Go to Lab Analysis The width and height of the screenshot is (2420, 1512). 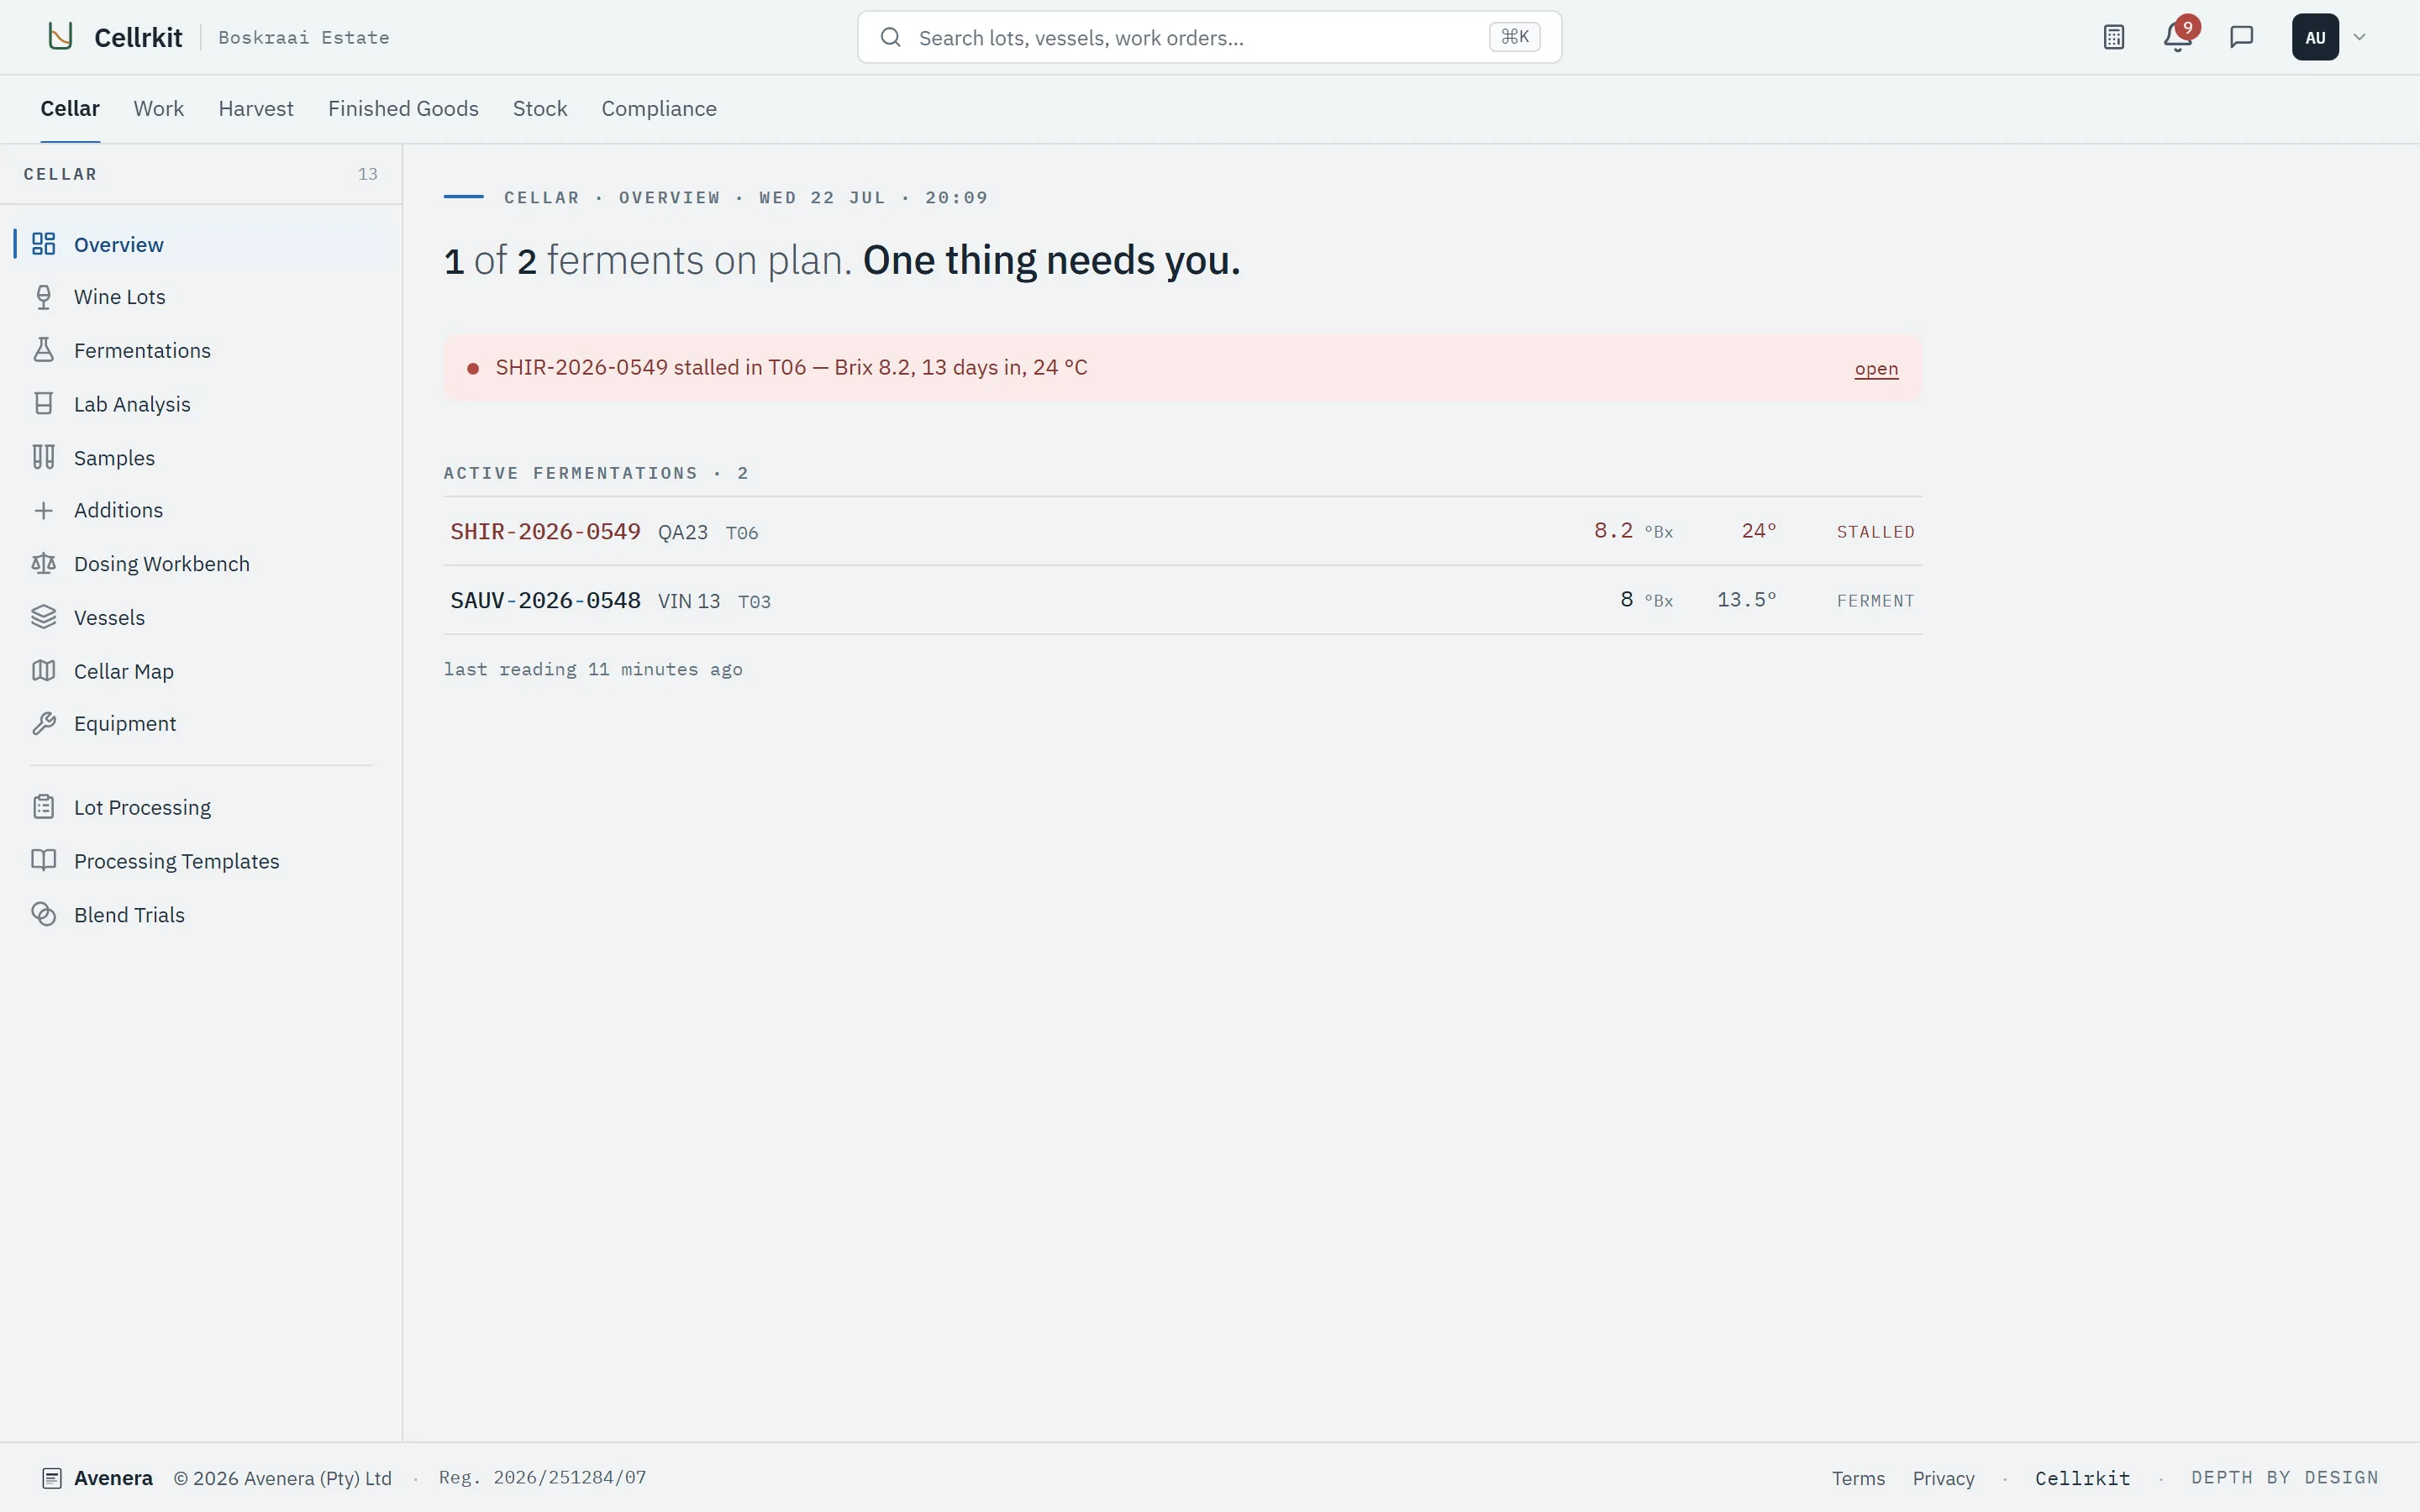pyautogui.click(x=201, y=404)
